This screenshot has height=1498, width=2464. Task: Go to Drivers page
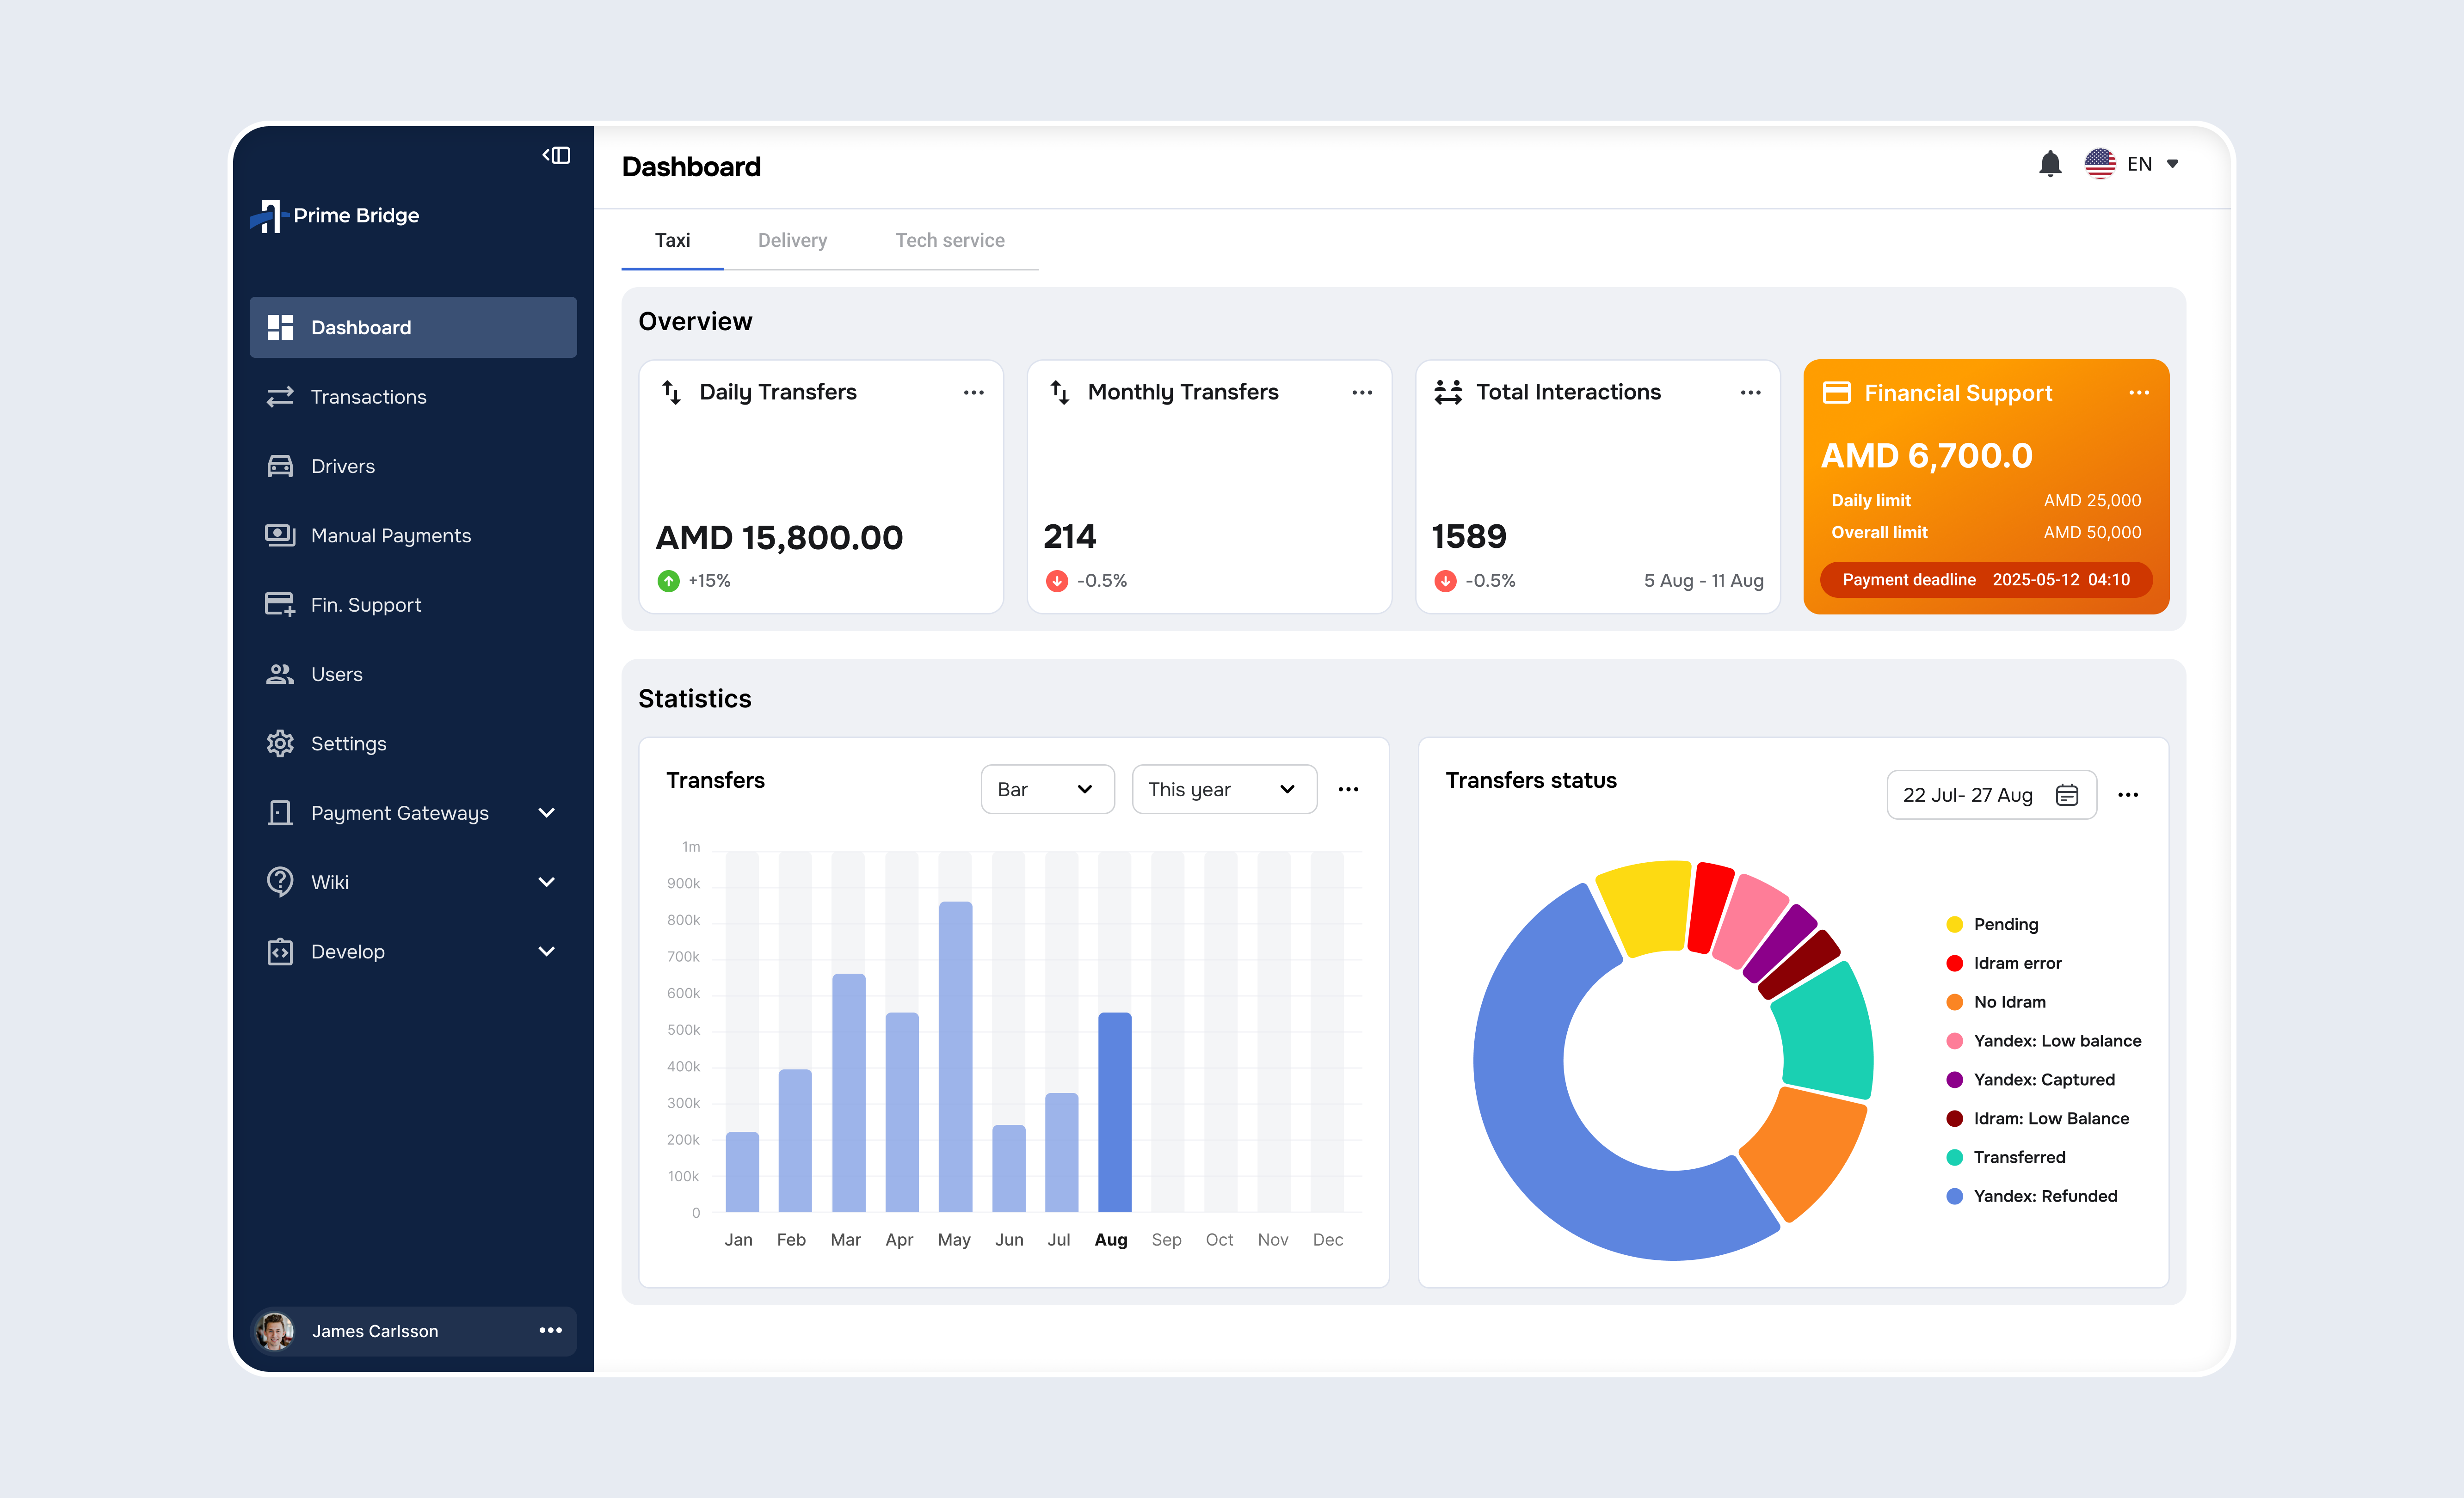(413, 466)
